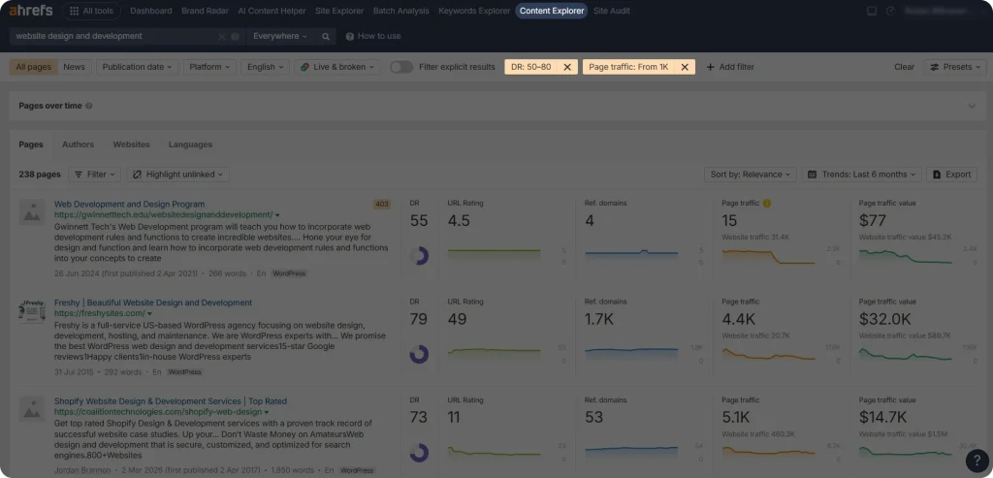The height and width of the screenshot is (478, 993).
Task: Open Web Development and Design Program result
Action: point(129,204)
